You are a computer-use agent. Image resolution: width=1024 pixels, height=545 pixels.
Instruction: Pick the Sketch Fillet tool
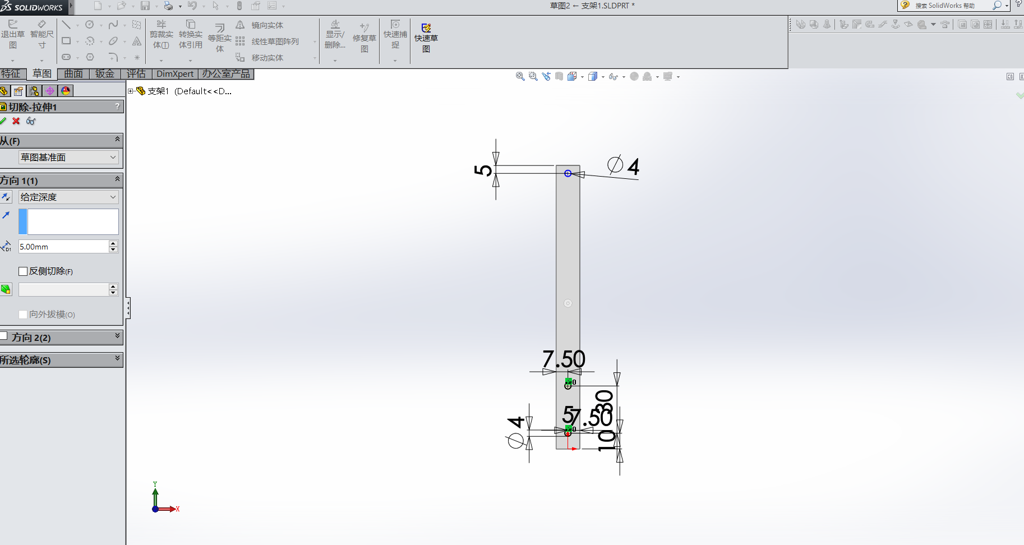(113, 57)
